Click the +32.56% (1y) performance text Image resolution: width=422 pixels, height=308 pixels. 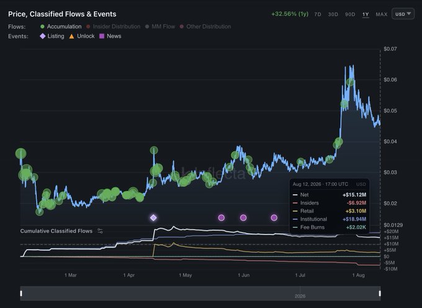290,14
